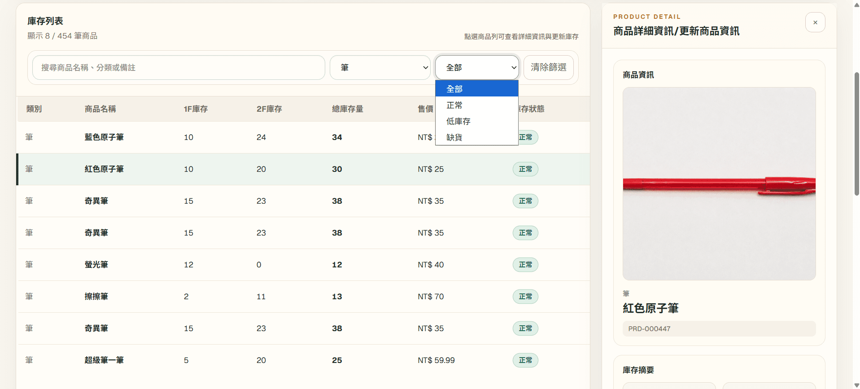Click the 商品名稱 column header
The width and height of the screenshot is (860, 389).
(100, 109)
